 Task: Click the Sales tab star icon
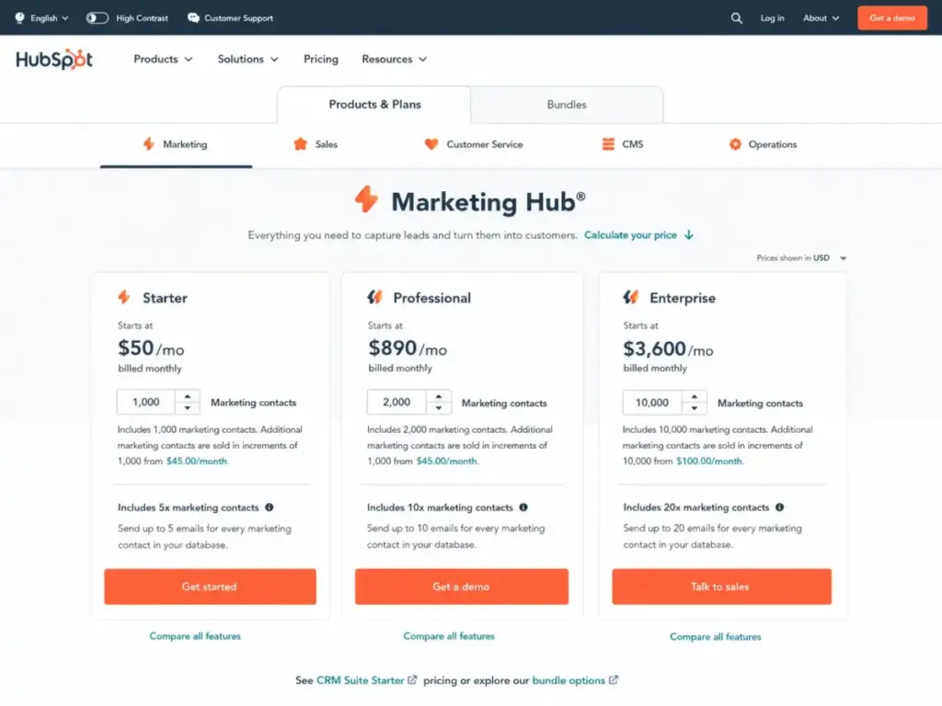tap(301, 144)
